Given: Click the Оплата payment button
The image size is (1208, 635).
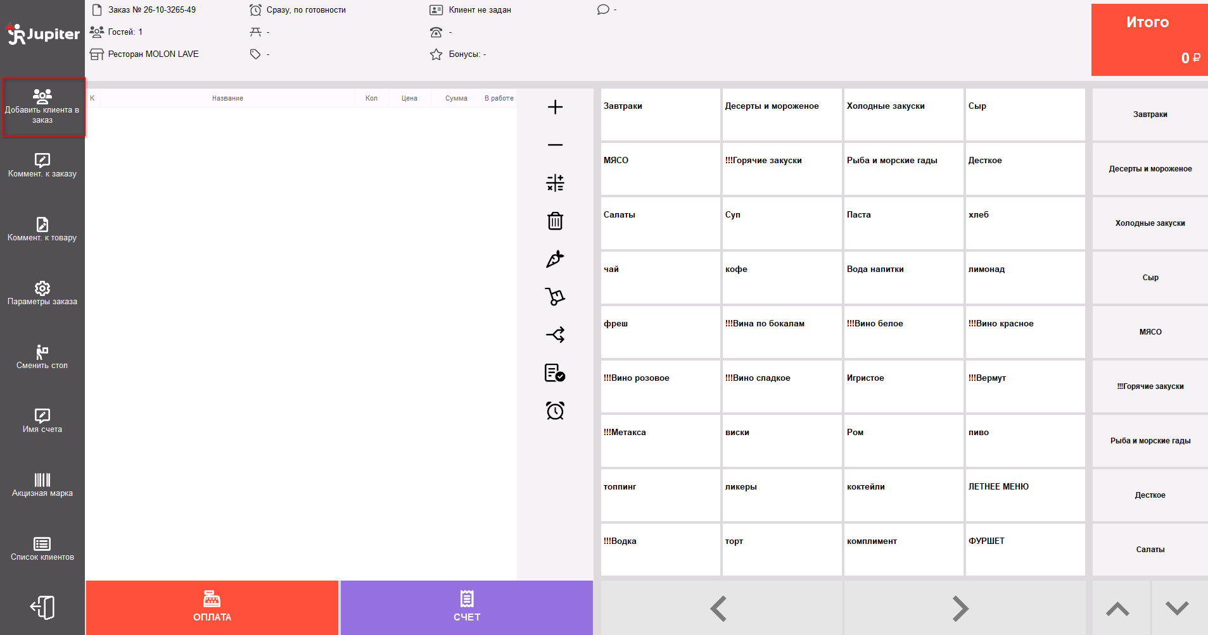Looking at the screenshot, I should pyautogui.click(x=212, y=607).
